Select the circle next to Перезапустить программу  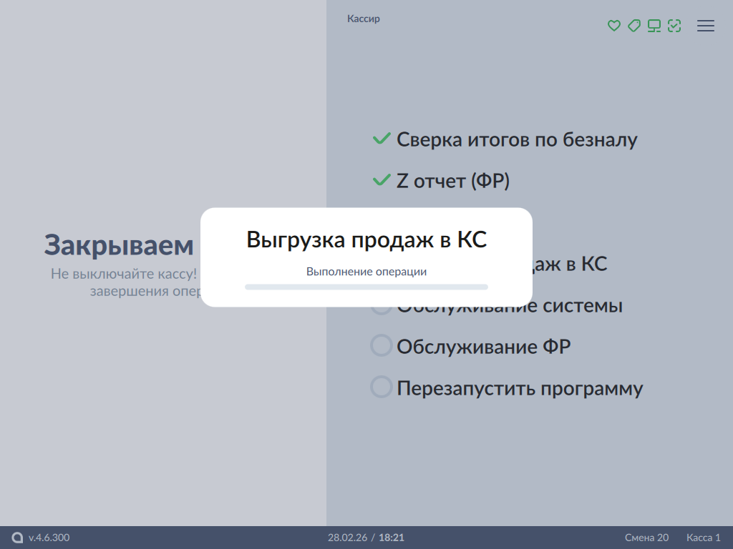(x=381, y=387)
